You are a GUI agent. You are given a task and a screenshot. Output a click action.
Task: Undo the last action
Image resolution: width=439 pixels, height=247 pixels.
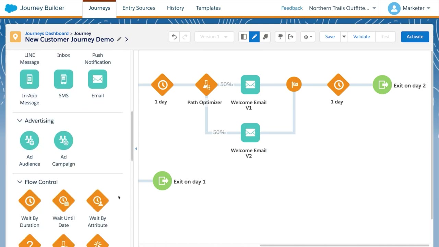[174, 37]
